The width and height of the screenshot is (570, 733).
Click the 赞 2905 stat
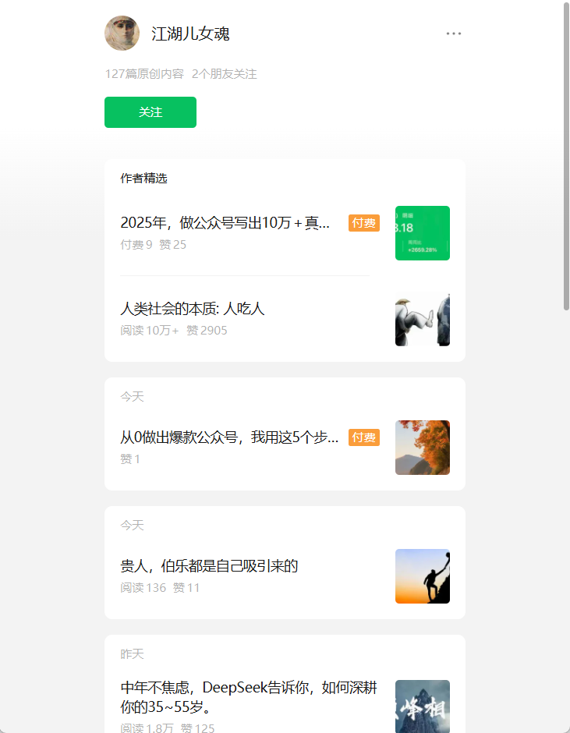[207, 331]
